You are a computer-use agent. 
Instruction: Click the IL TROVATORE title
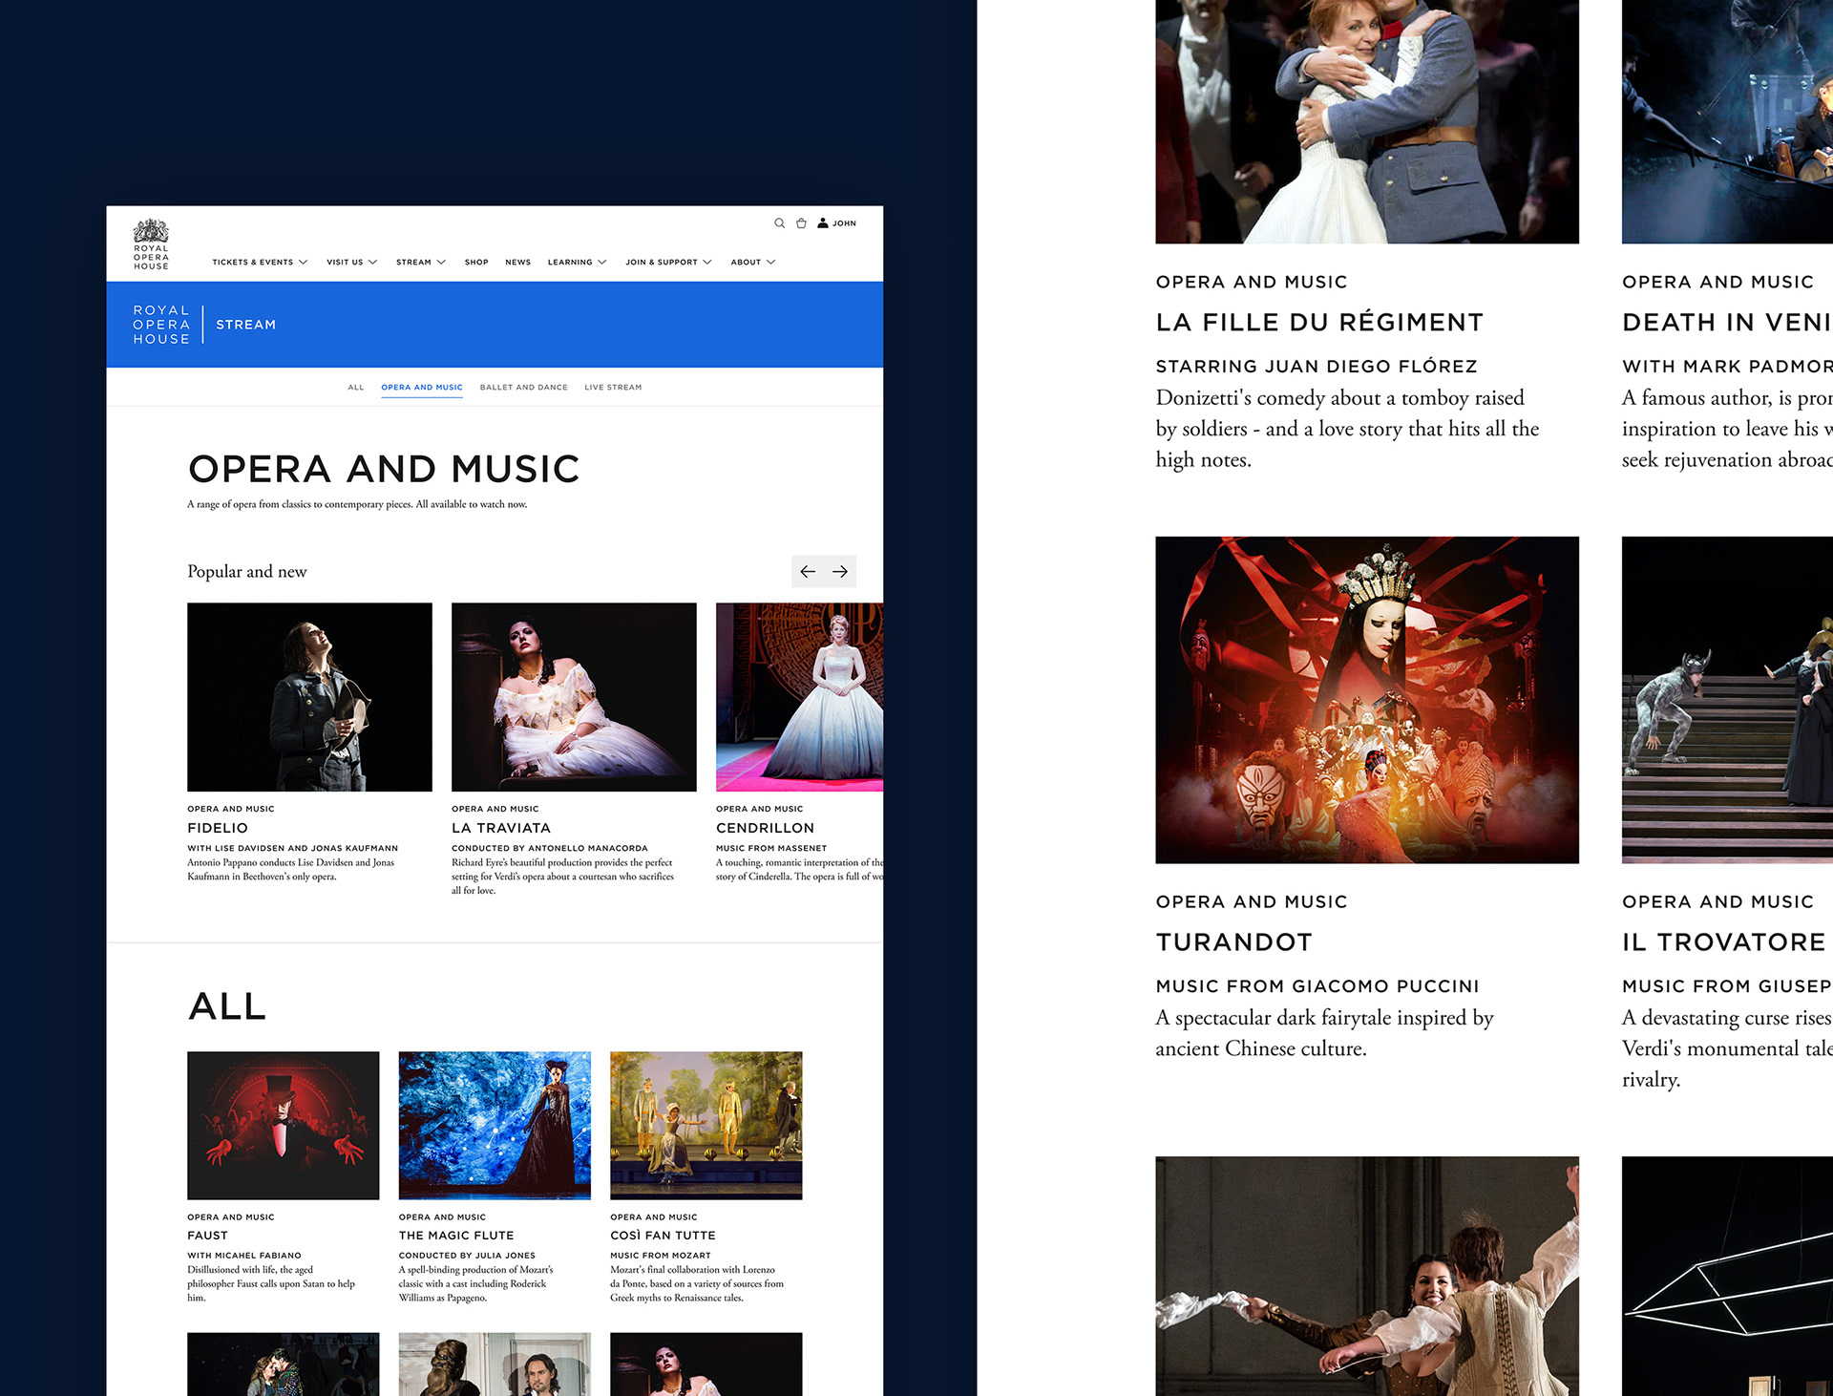click(x=1723, y=942)
